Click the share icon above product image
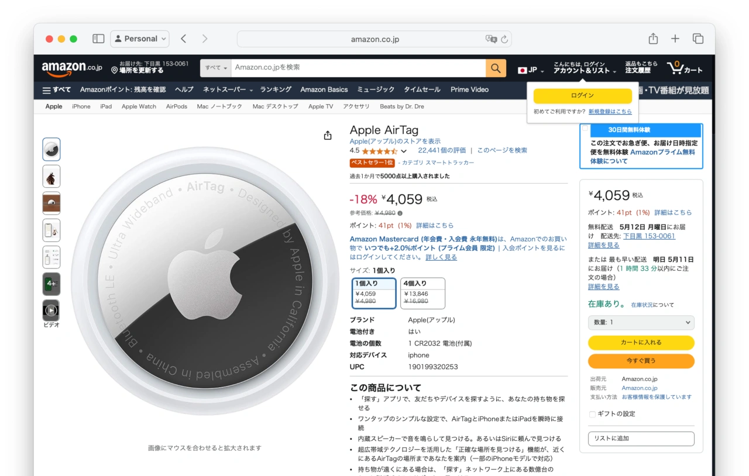Viewport: 749px width, 476px height. click(328, 136)
